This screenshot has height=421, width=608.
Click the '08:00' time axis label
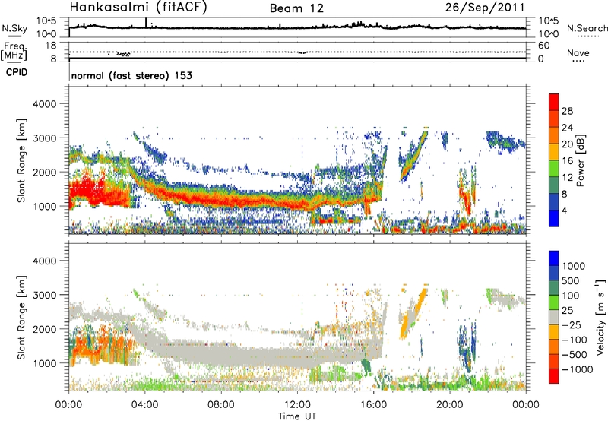tap(221, 405)
